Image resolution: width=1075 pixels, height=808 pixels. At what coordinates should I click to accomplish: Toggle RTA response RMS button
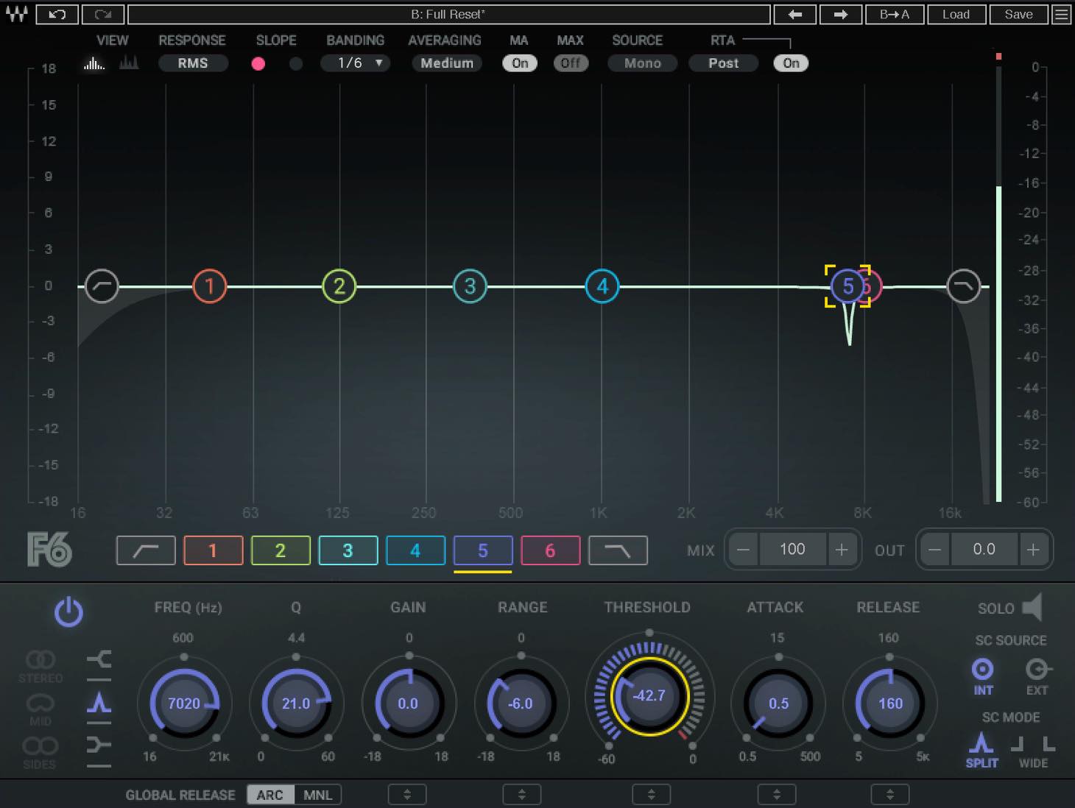(193, 63)
